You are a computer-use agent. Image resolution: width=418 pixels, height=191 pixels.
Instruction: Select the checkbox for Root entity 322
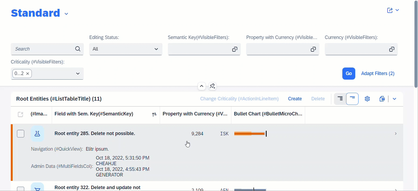(x=21, y=189)
